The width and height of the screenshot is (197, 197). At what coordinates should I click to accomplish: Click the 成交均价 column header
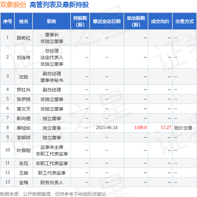coord(160,21)
